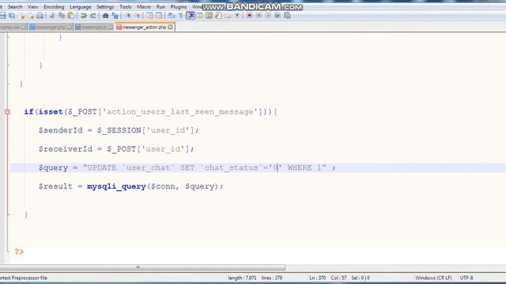Click 'UPDATE' in the $query string
This screenshot has width=506, height=284.
pos(102,168)
